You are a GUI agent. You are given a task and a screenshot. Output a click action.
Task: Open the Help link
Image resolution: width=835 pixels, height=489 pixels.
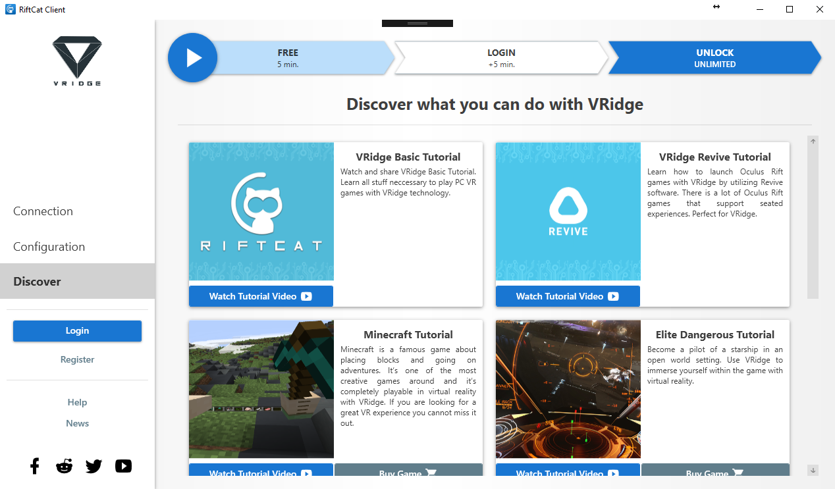(x=77, y=402)
